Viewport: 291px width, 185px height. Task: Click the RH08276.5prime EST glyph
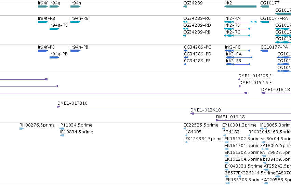point(22,129)
